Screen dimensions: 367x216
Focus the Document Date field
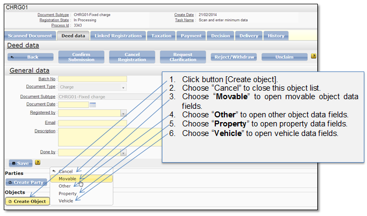(x=74, y=105)
